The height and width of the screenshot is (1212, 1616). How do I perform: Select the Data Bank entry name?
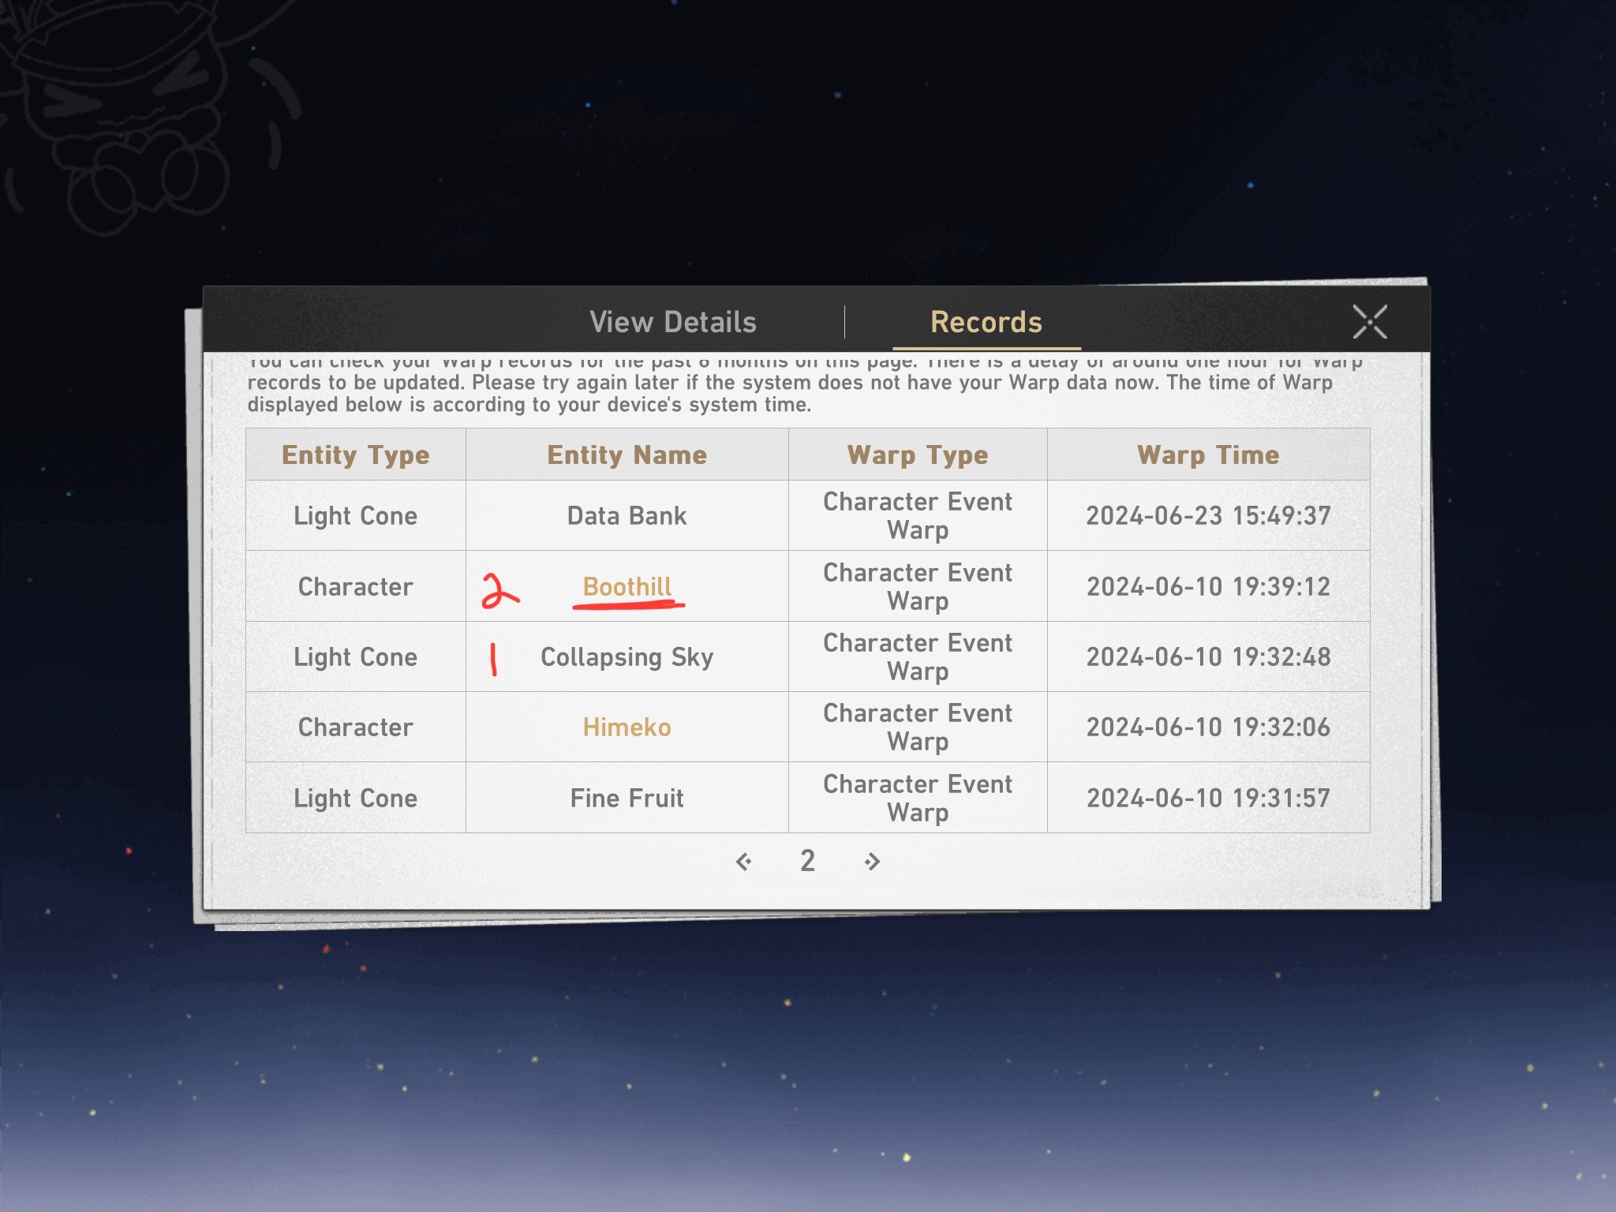[627, 516]
